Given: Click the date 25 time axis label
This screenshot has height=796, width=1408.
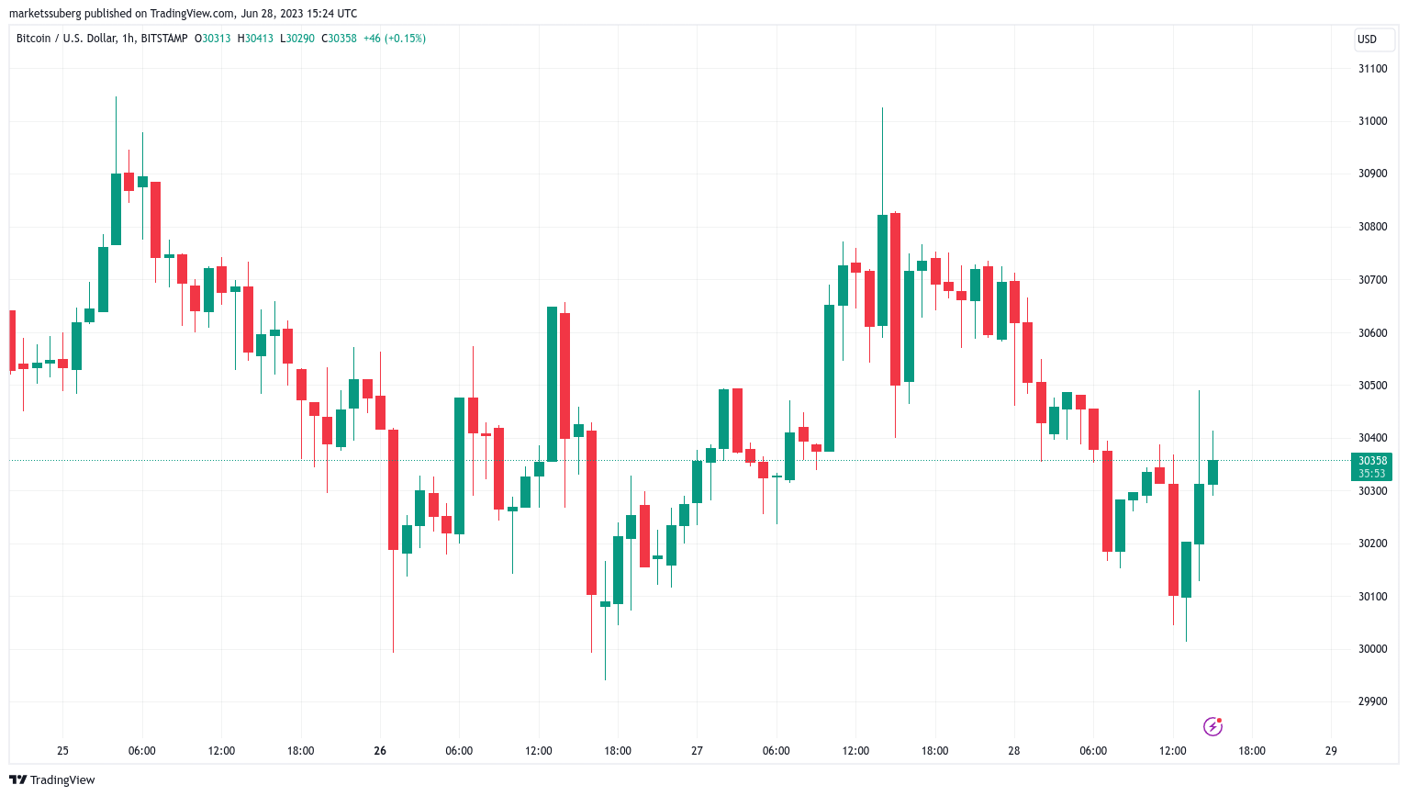Looking at the screenshot, I should pyautogui.click(x=62, y=751).
